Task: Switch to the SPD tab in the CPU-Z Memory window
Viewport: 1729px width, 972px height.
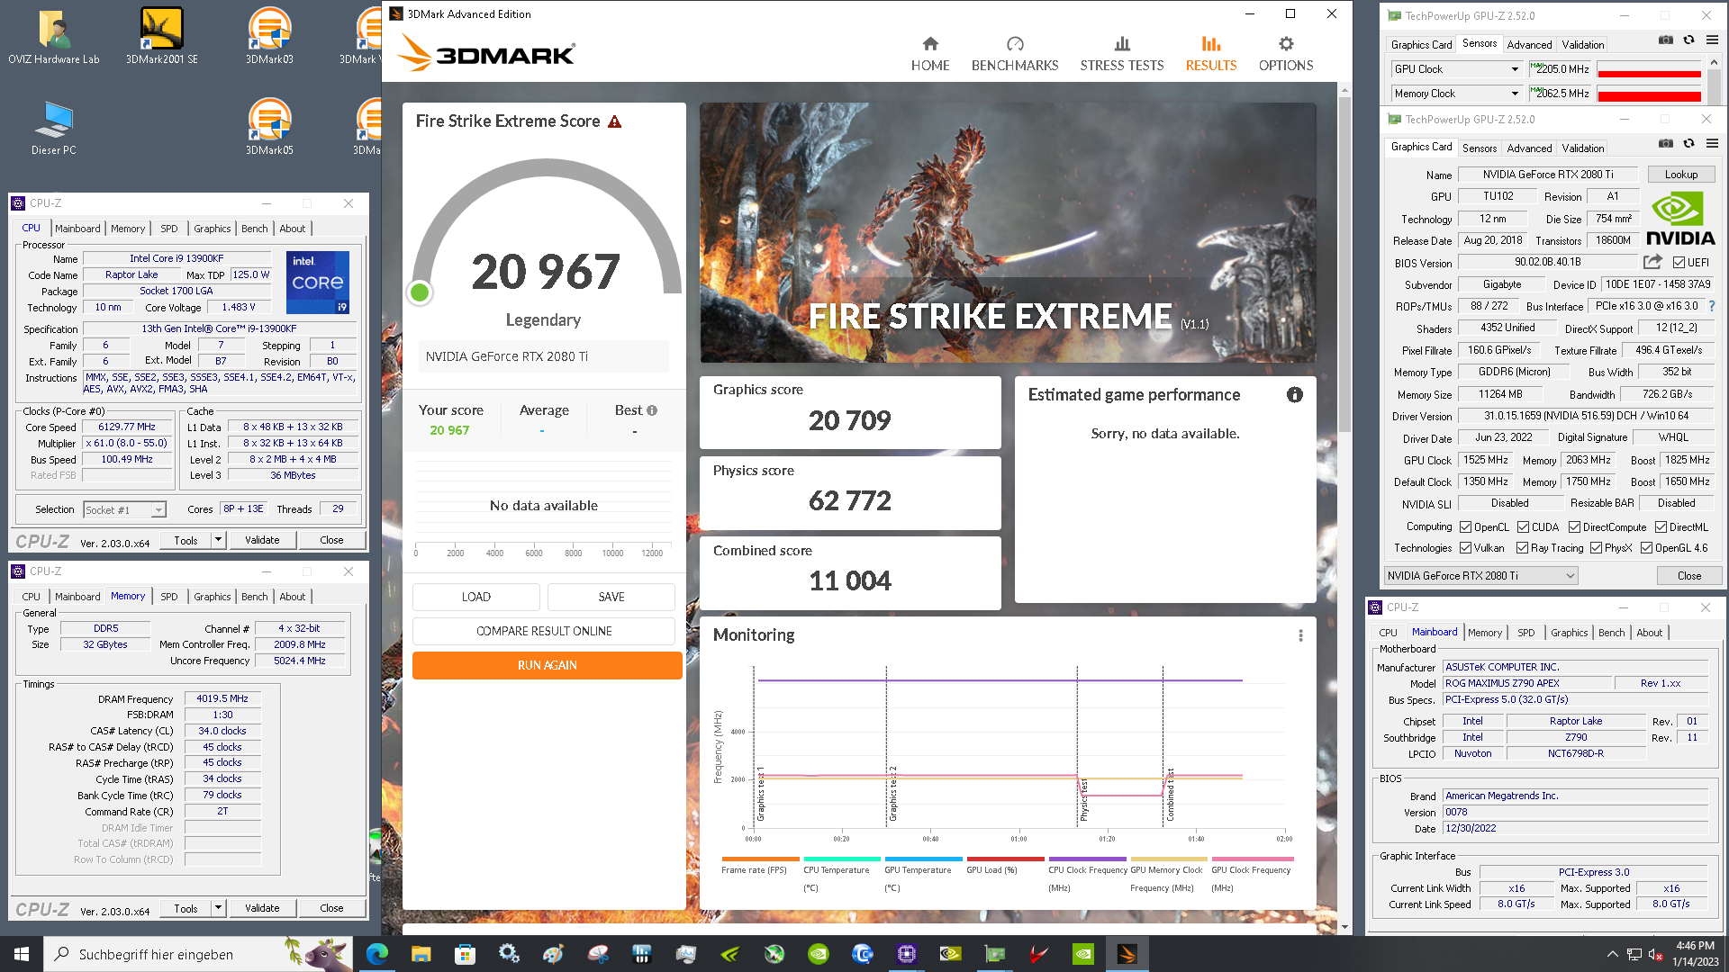Action: pyautogui.click(x=168, y=597)
